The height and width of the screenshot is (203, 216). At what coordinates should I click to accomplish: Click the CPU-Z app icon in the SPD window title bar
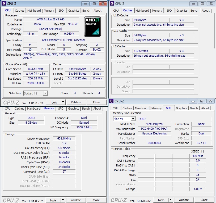tap(111, 101)
